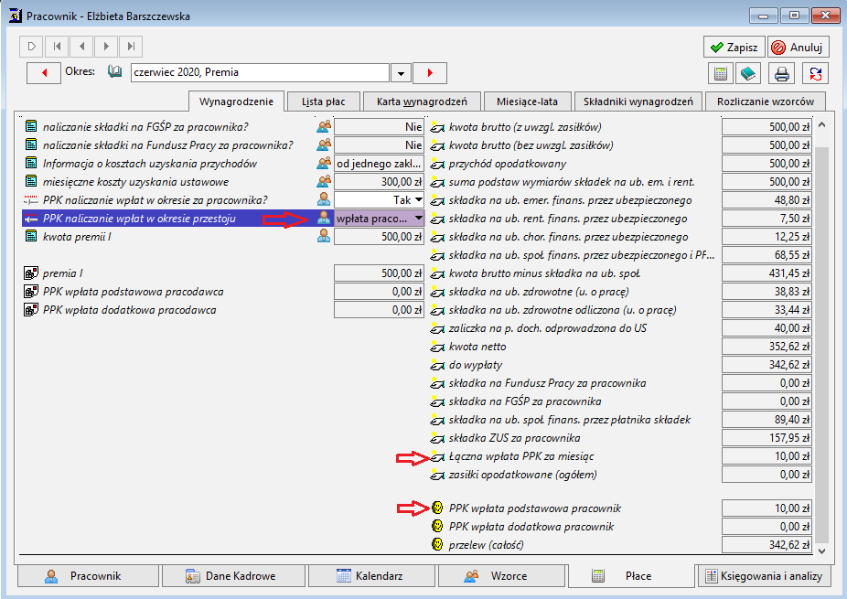Open the Składniki wynagrodzeń tab
Viewport: 847px width, 599px height.
638,102
